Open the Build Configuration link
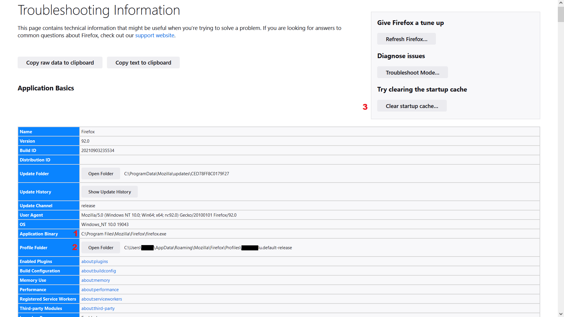The height and width of the screenshot is (317, 564). 98,271
